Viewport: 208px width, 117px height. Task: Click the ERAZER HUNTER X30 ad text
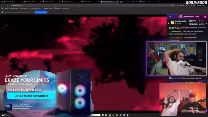(x=25, y=90)
